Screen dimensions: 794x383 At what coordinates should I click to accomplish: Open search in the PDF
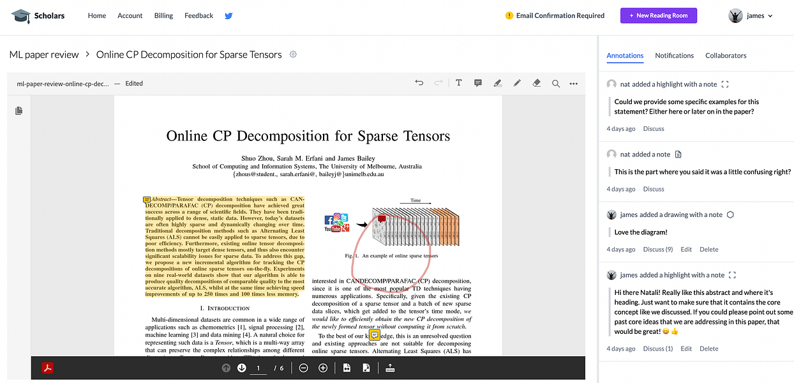pyautogui.click(x=556, y=83)
